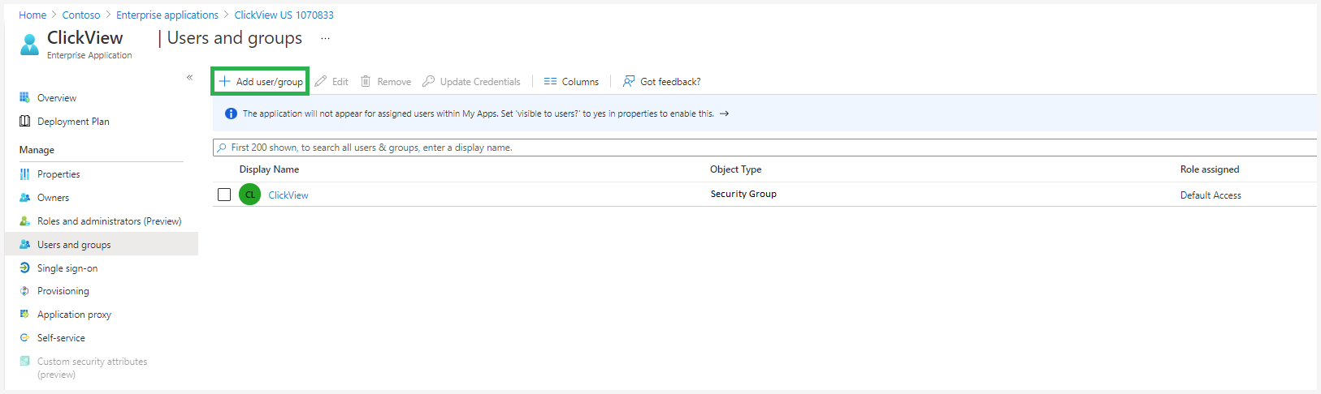The width and height of the screenshot is (1321, 394).
Task: Click the Default Access cell text
Action: [x=1211, y=195]
